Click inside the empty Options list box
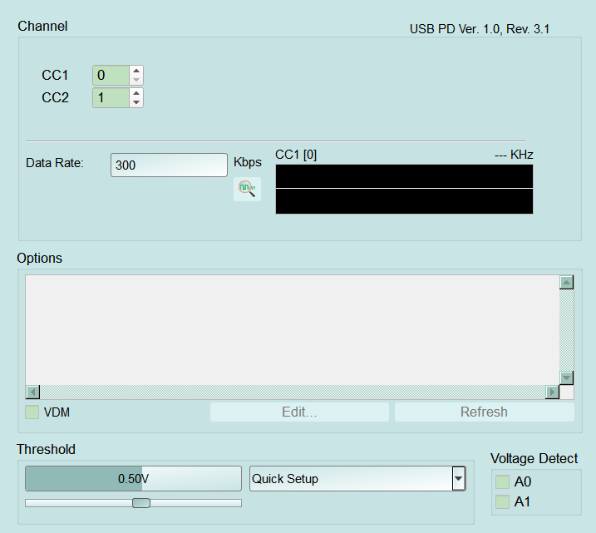The height and width of the screenshot is (533, 596). (x=293, y=330)
